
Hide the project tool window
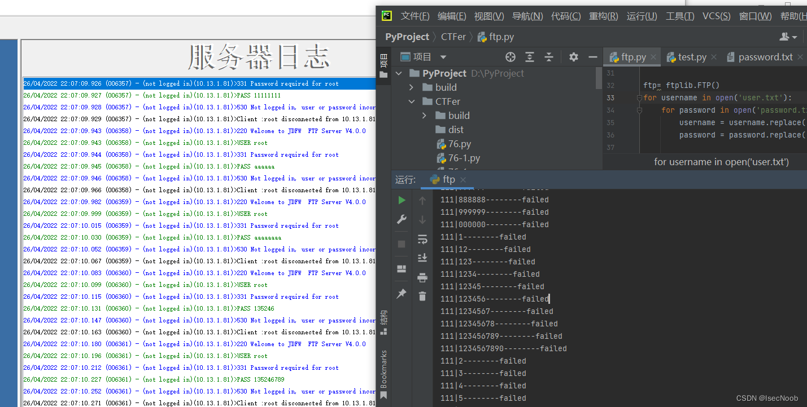pos(593,57)
